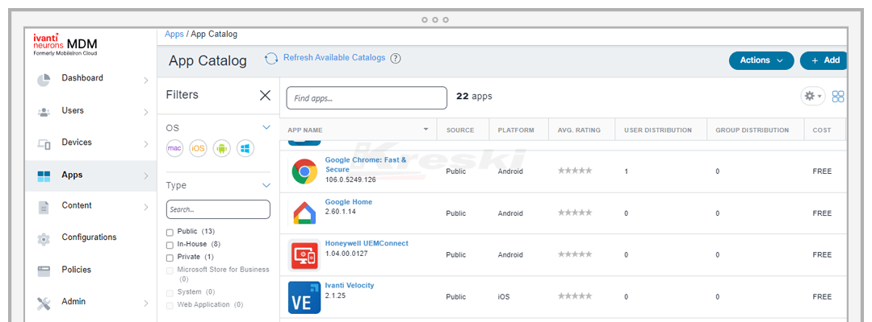Filter by Windows platform icon
This screenshot has height=322, width=872.
click(245, 148)
